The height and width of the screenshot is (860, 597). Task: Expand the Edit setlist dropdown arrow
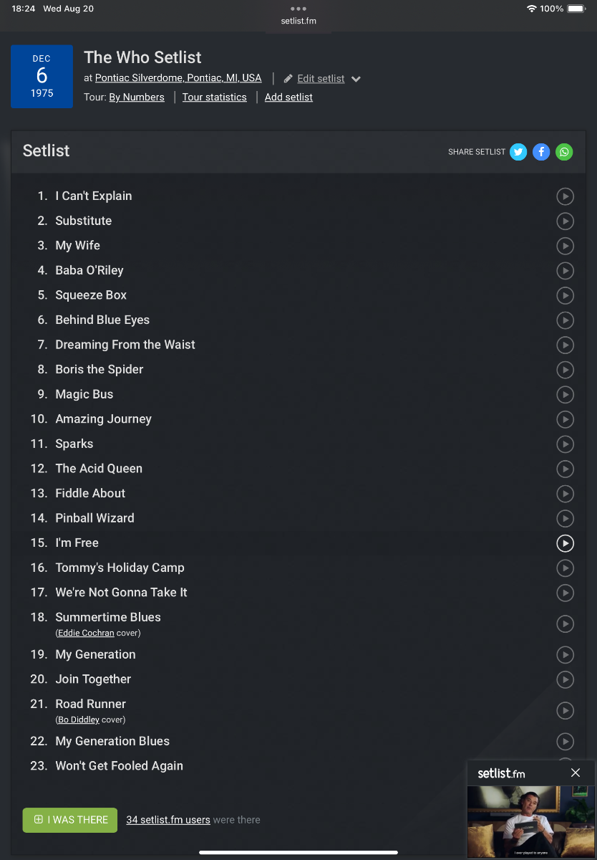[x=356, y=79]
